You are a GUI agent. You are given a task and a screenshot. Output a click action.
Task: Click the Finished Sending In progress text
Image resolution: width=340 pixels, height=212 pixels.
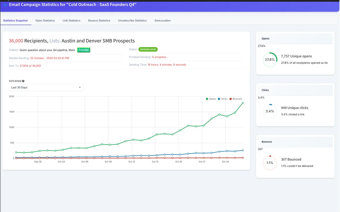(160, 57)
